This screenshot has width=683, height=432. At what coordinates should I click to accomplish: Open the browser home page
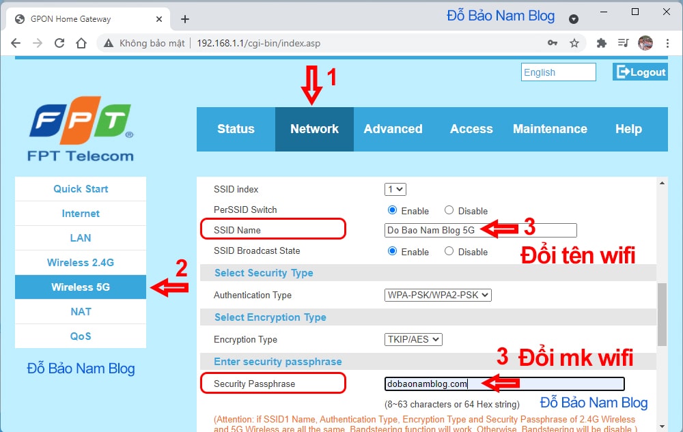point(81,43)
